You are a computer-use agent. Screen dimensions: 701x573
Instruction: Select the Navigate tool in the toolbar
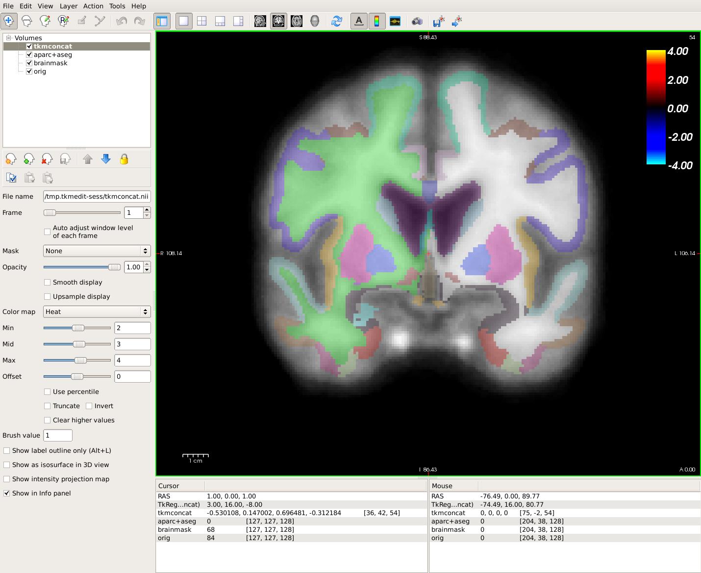click(9, 21)
